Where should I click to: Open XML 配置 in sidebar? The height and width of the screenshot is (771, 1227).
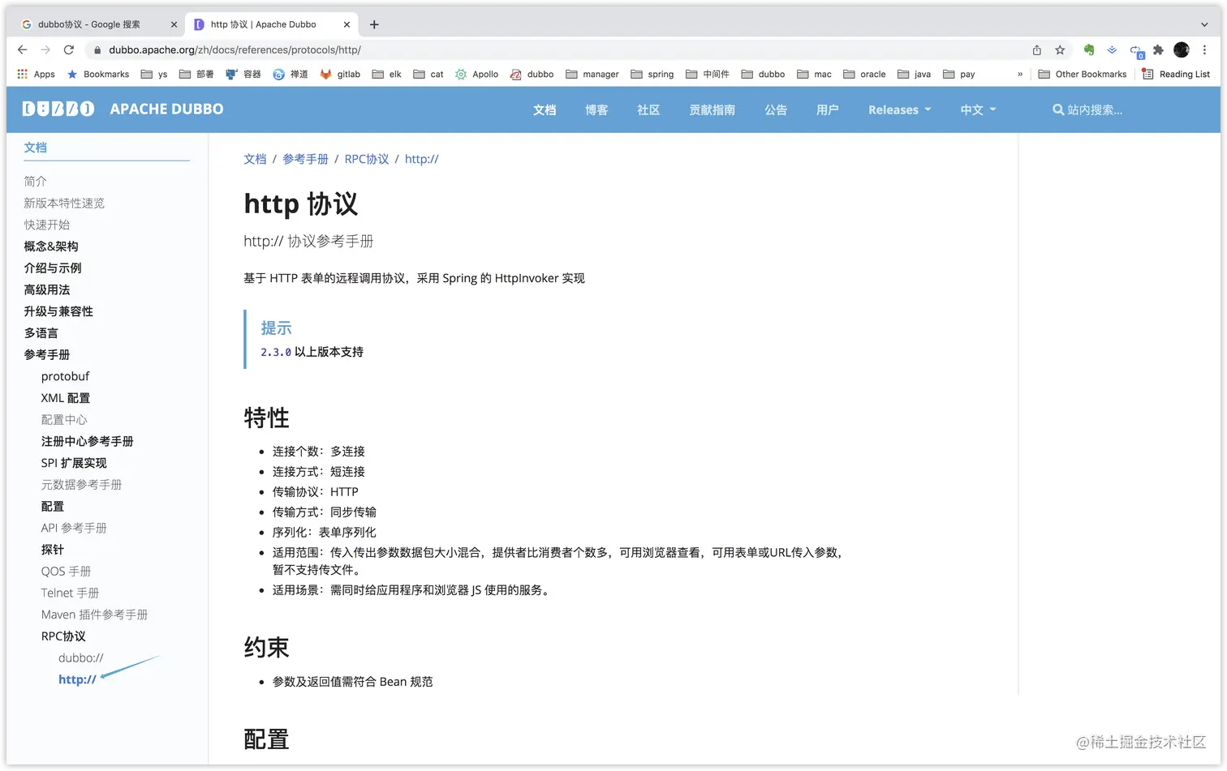point(66,398)
